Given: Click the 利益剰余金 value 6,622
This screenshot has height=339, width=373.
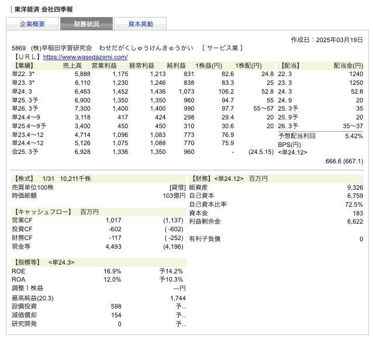Looking at the screenshot, I should point(355,221).
